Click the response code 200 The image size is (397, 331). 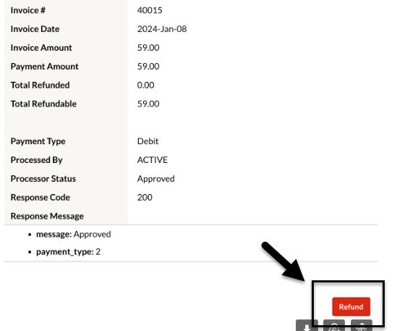pyautogui.click(x=145, y=198)
